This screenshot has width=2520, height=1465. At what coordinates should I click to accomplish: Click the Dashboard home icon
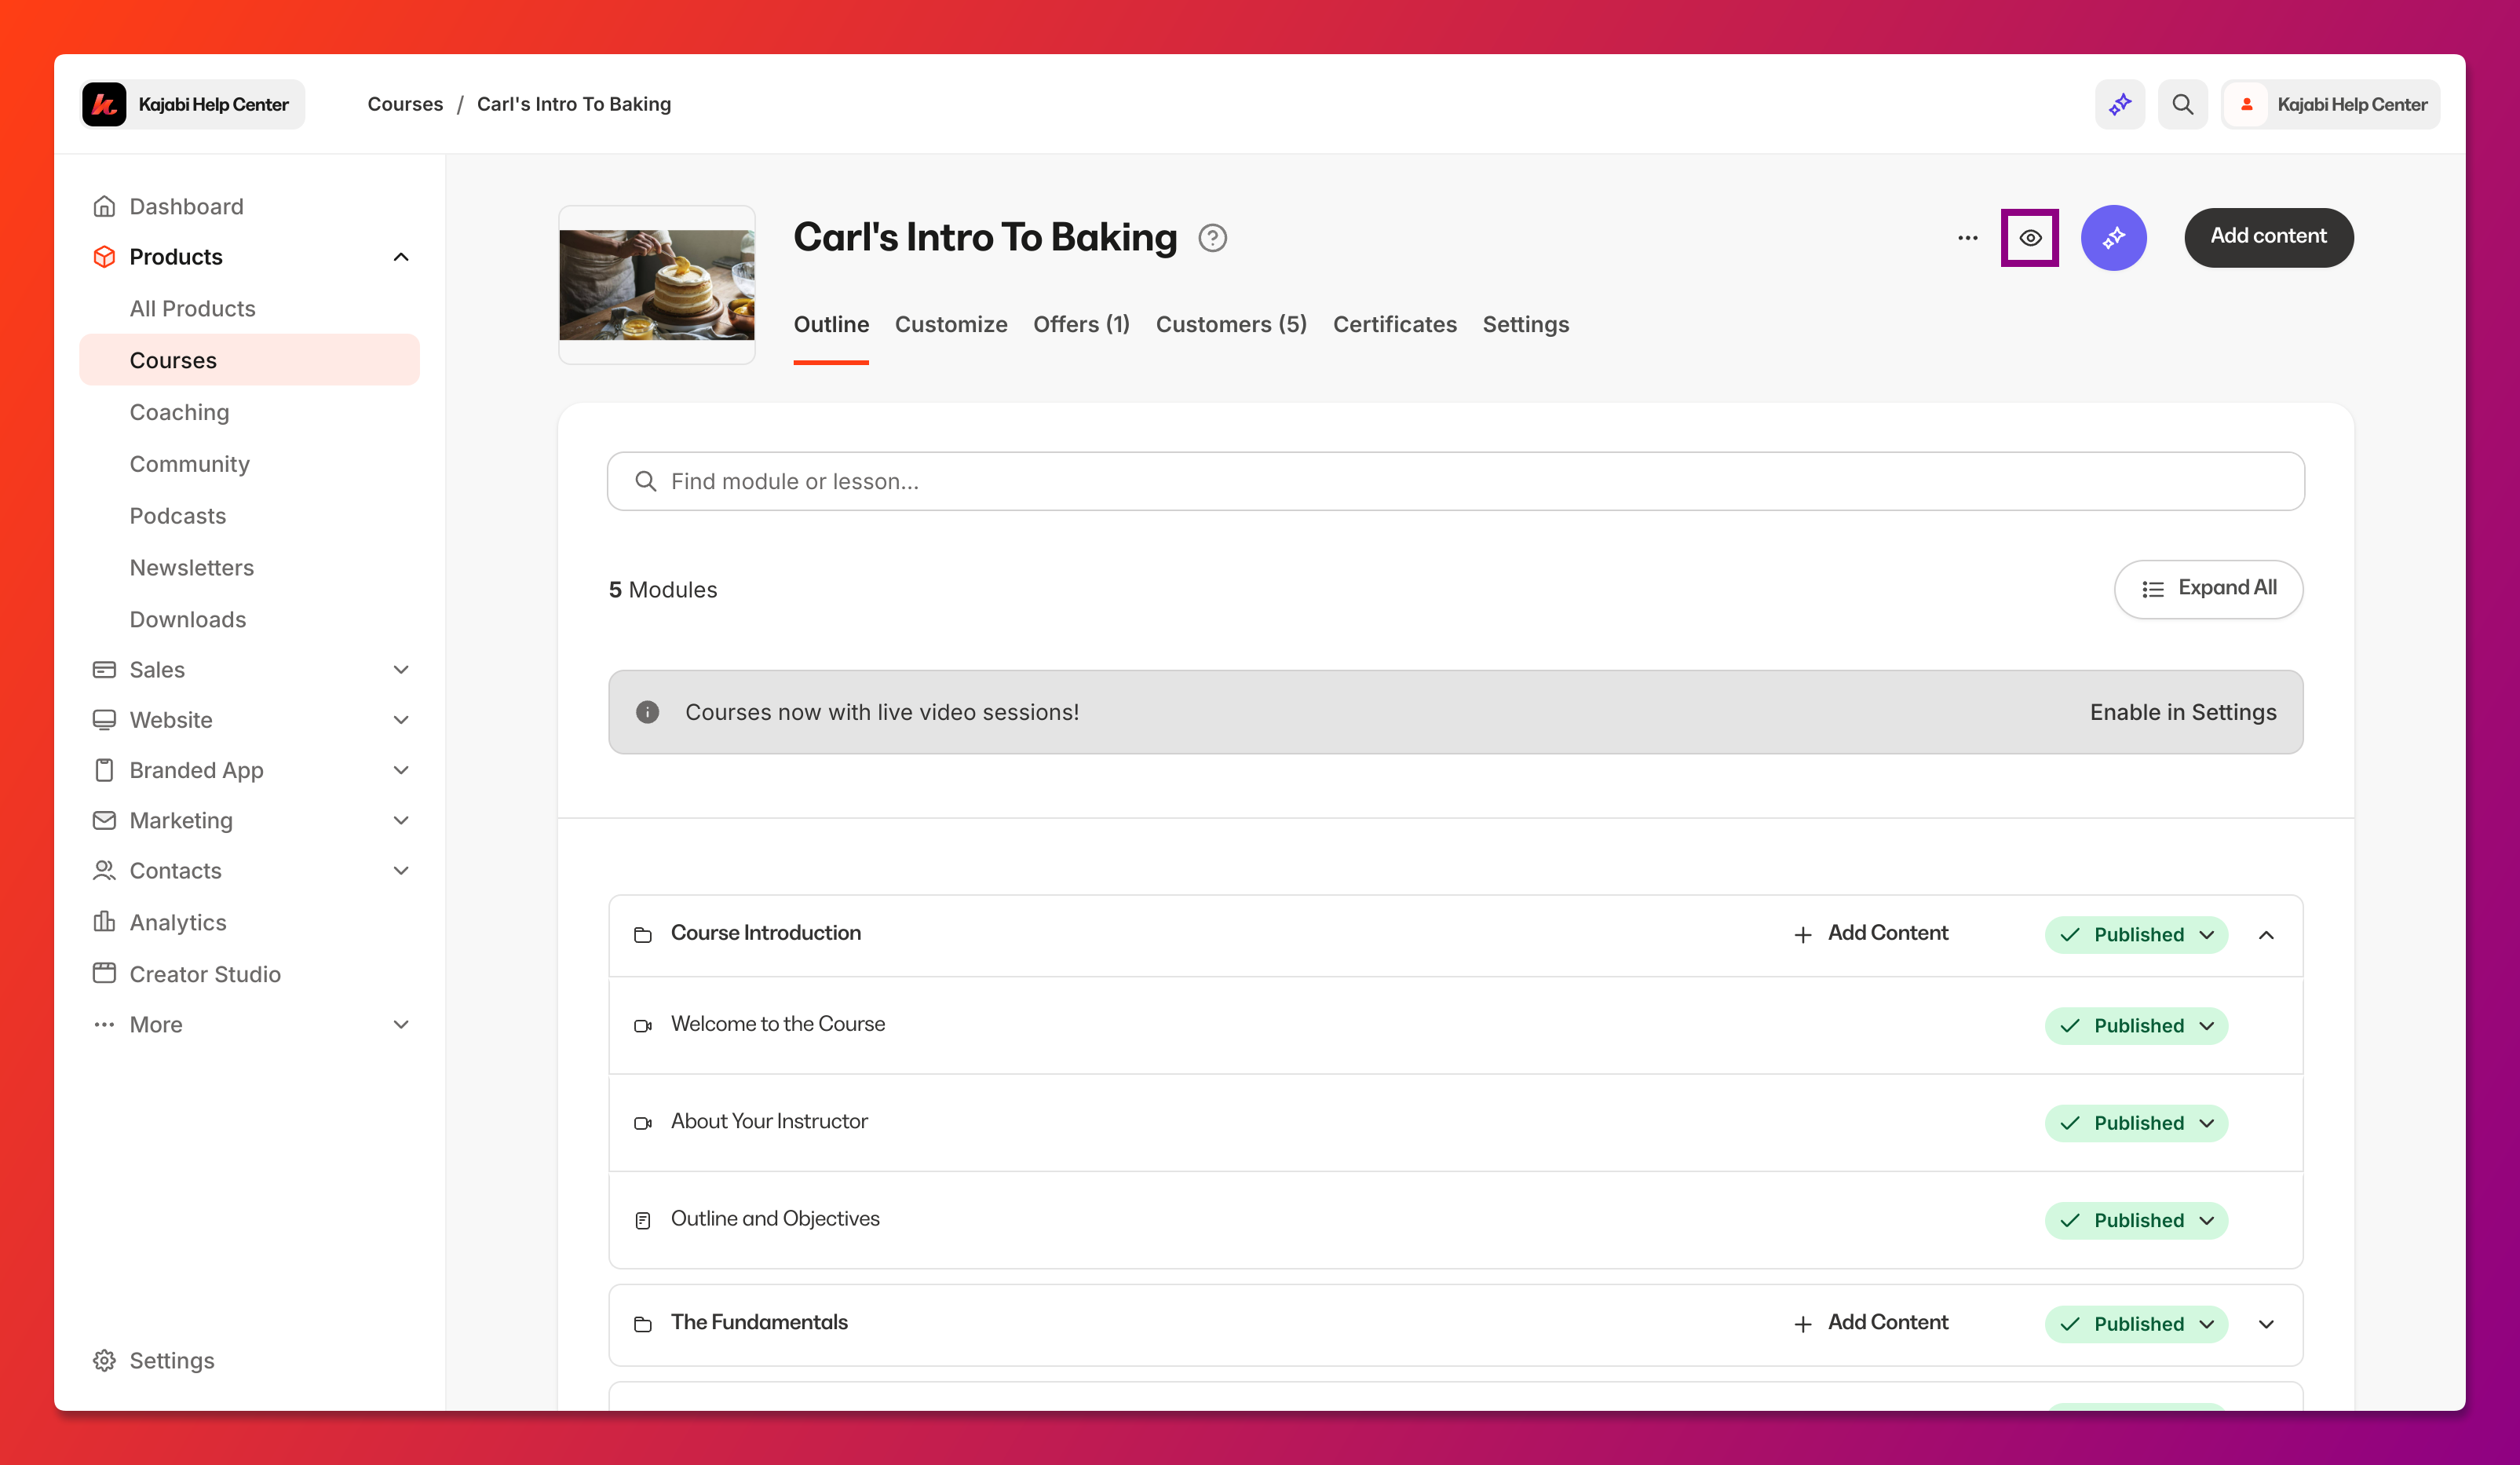104,206
